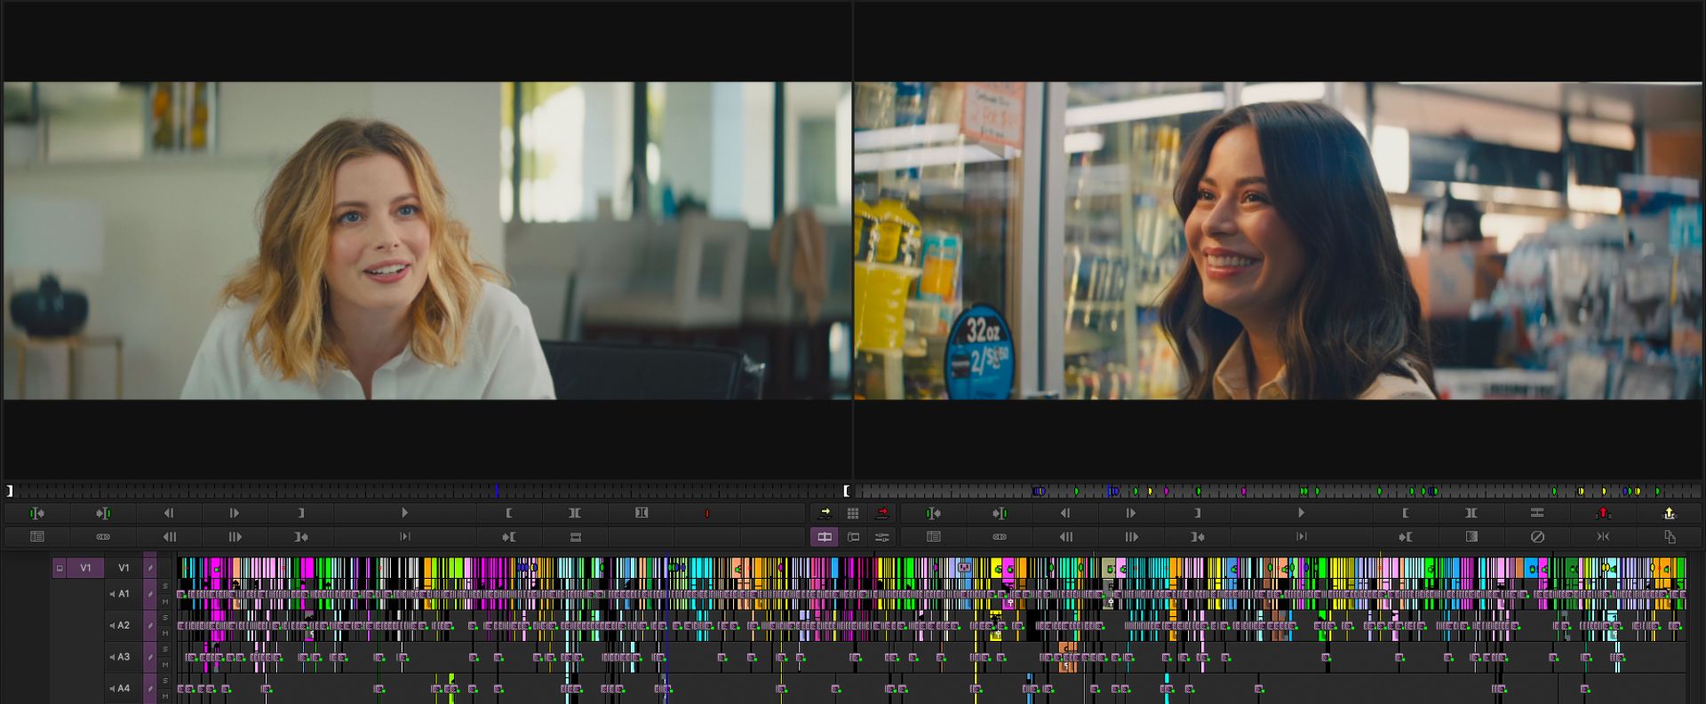Toggle the V1 video monitor square icon
The height and width of the screenshot is (704, 1706).
(60, 568)
